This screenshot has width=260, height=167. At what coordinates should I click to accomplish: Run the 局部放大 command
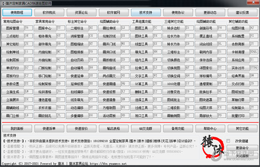coord(206,116)
